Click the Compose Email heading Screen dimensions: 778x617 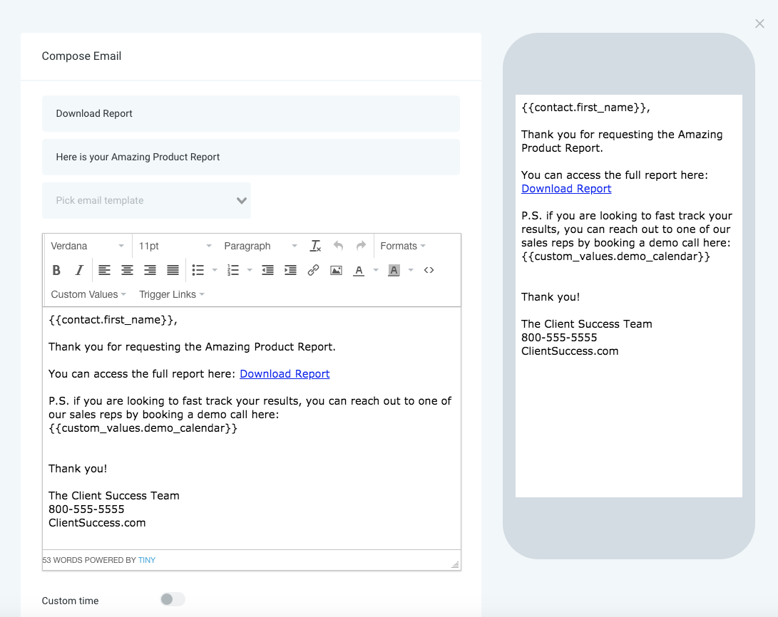(x=81, y=56)
